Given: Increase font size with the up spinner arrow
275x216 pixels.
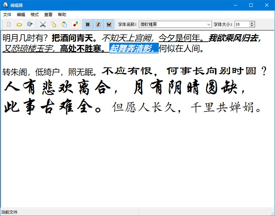Looking at the screenshot, I should coord(252,23).
